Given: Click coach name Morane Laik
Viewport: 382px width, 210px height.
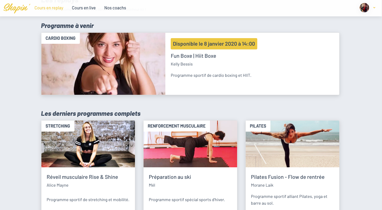Looking at the screenshot, I should point(262,185).
